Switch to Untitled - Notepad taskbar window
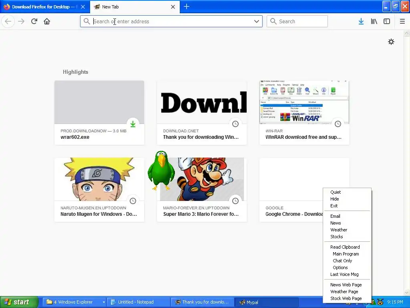410x308 pixels. click(x=139, y=302)
